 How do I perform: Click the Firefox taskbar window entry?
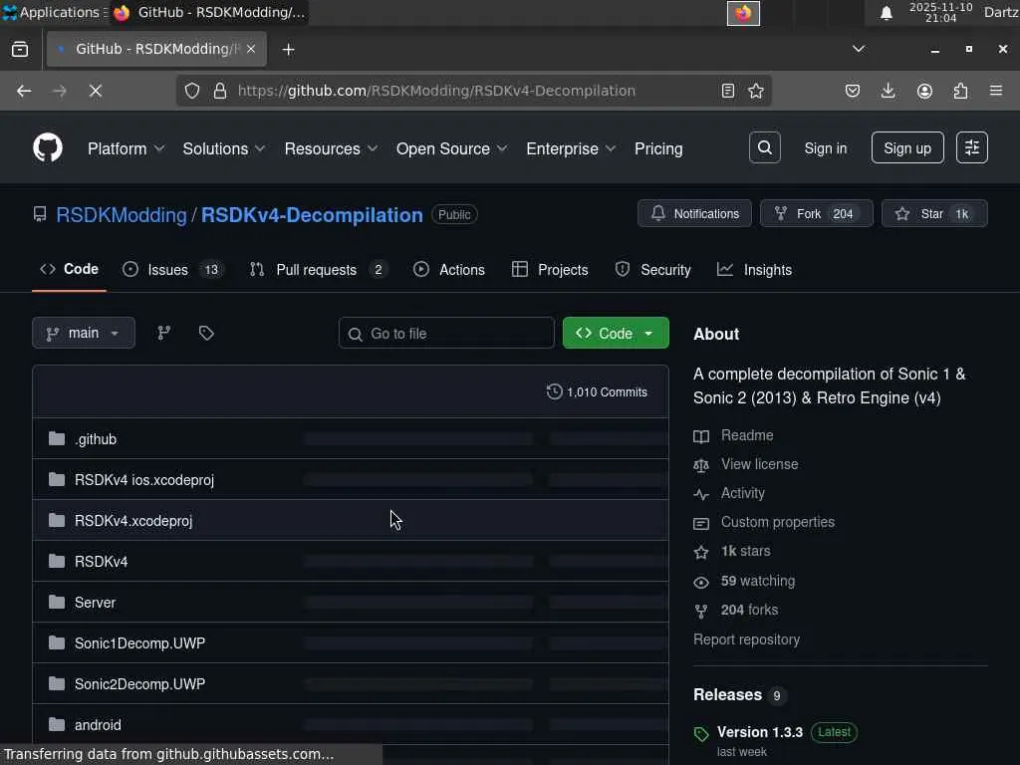(209, 12)
